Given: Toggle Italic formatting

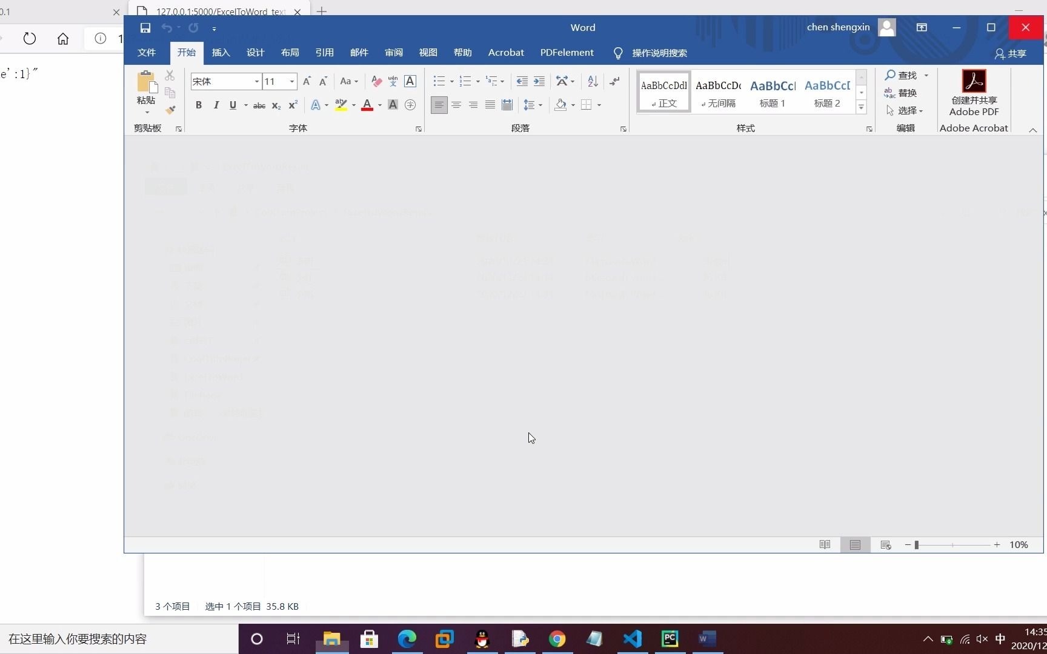Looking at the screenshot, I should pyautogui.click(x=216, y=105).
